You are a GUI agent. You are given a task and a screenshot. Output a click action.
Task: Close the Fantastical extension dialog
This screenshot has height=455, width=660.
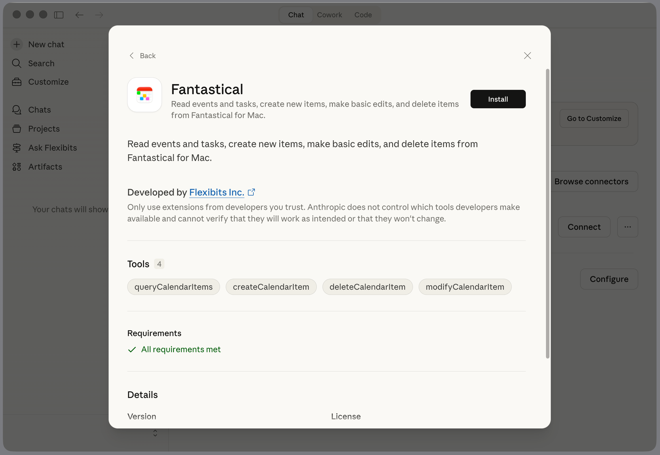pos(527,56)
